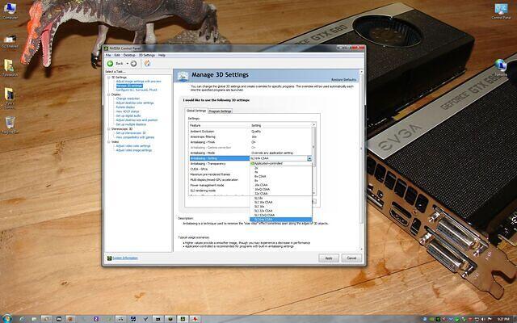Click the Windows Start orb
Image resolution: width=517 pixels, height=323 pixels.
coord(7,317)
